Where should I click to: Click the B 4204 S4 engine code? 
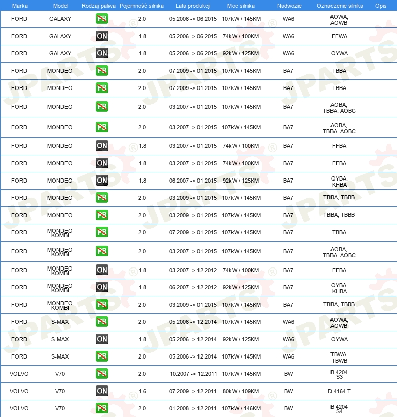(339, 409)
